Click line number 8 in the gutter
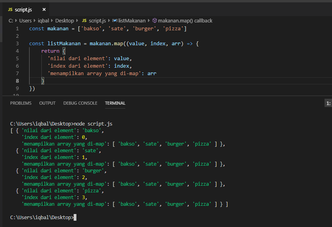Screen dimensions: 332x227 (x=17, y=81)
